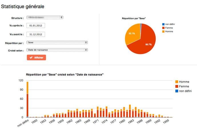Click the bar chart title text
The width and height of the screenshot is (197, 128).
pyautogui.click(x=65, y=75)
